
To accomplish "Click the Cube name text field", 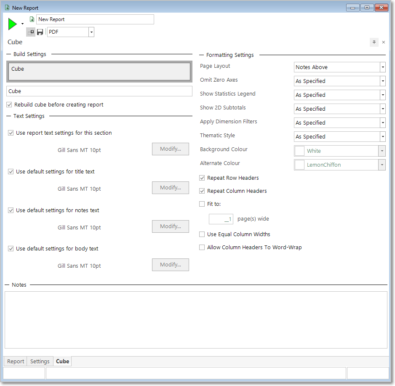I will tap(99, 91).
